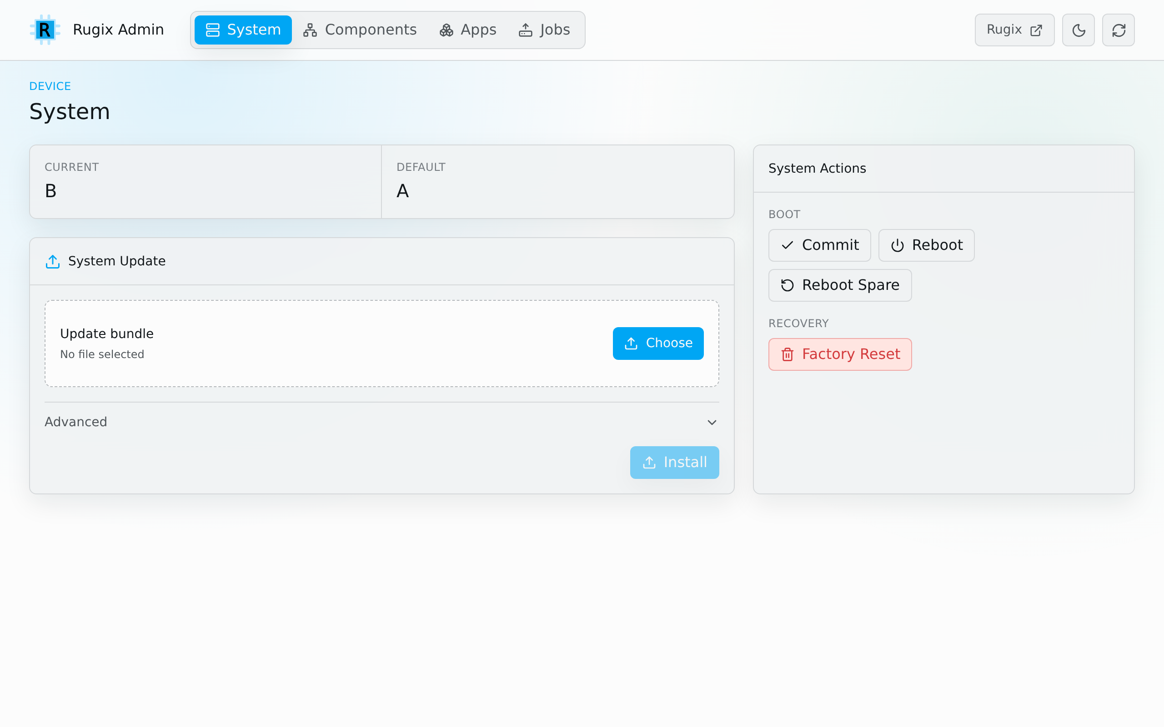
Task: Click the BOOT section label
Action: coord(784,214)
